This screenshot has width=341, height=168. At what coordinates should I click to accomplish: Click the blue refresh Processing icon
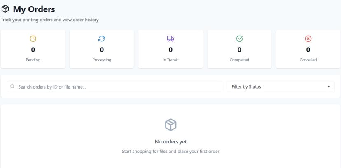(102, 39)
